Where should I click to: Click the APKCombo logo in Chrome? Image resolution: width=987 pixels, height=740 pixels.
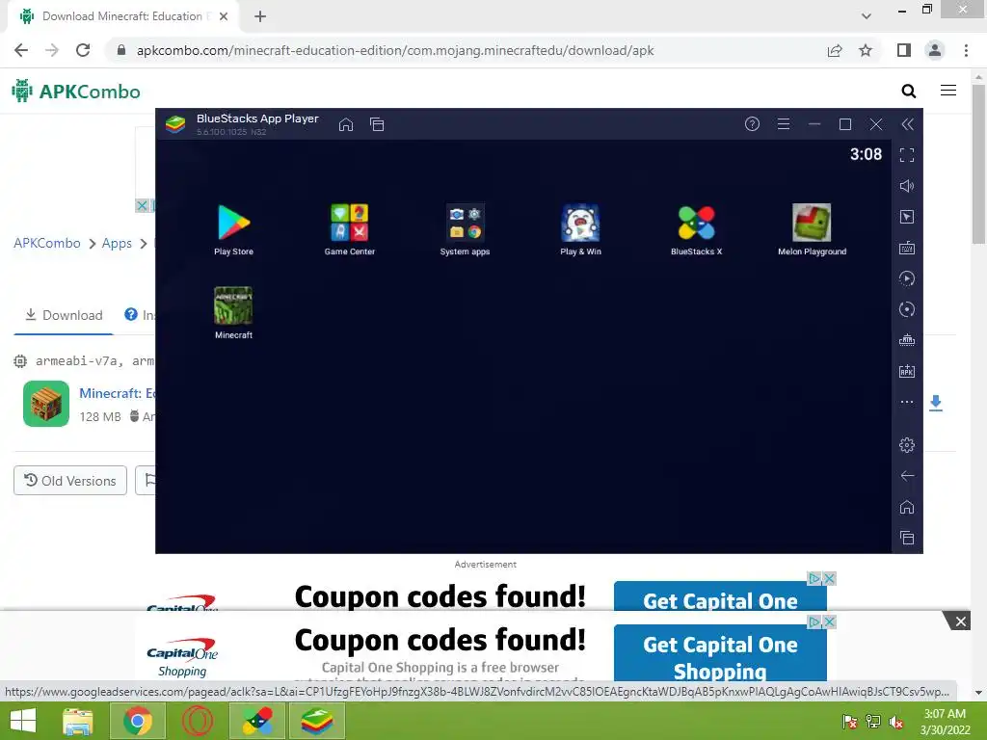click(76, 92)
